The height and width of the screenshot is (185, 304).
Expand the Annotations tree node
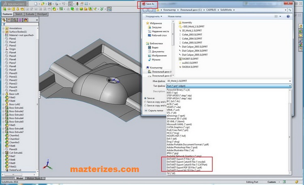[x=3, y=28]
